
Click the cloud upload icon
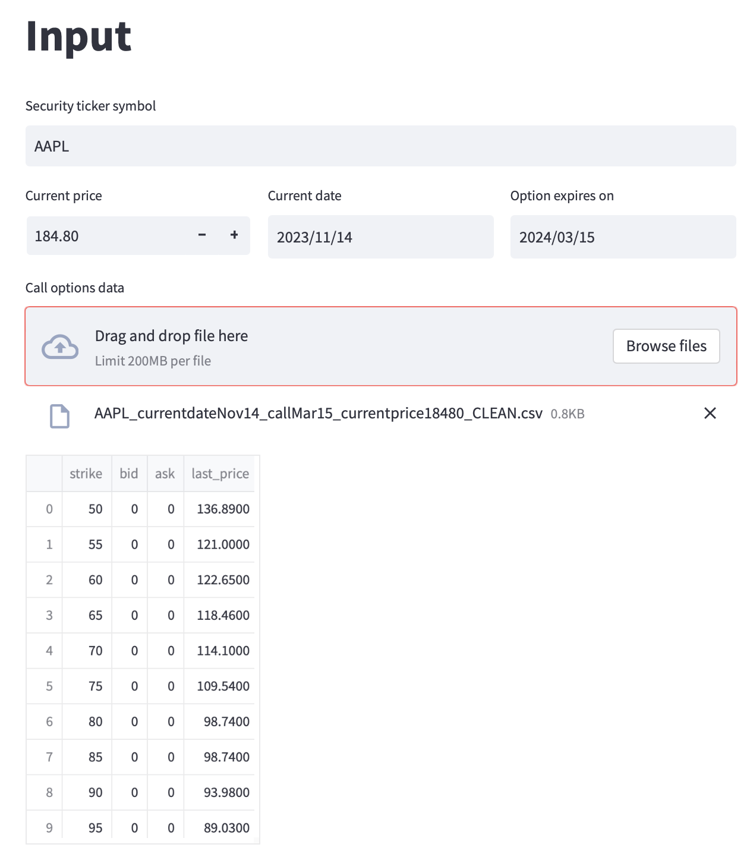(x=60, y=347)
